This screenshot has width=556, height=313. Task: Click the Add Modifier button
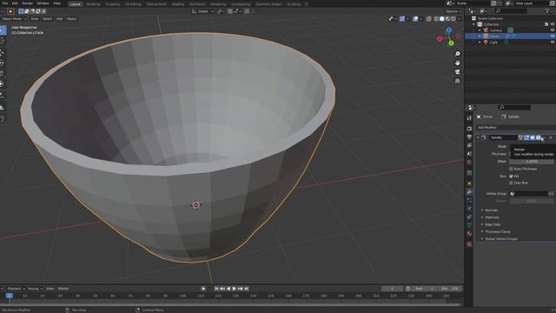(x=515, y=128)
